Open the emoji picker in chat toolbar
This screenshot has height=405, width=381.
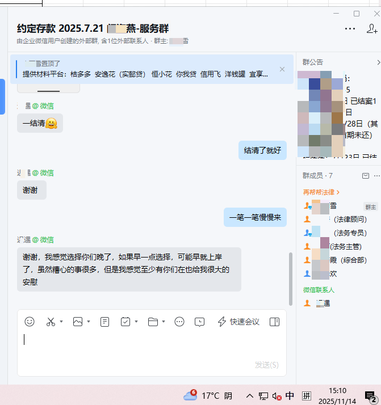[x=30, y=322]
